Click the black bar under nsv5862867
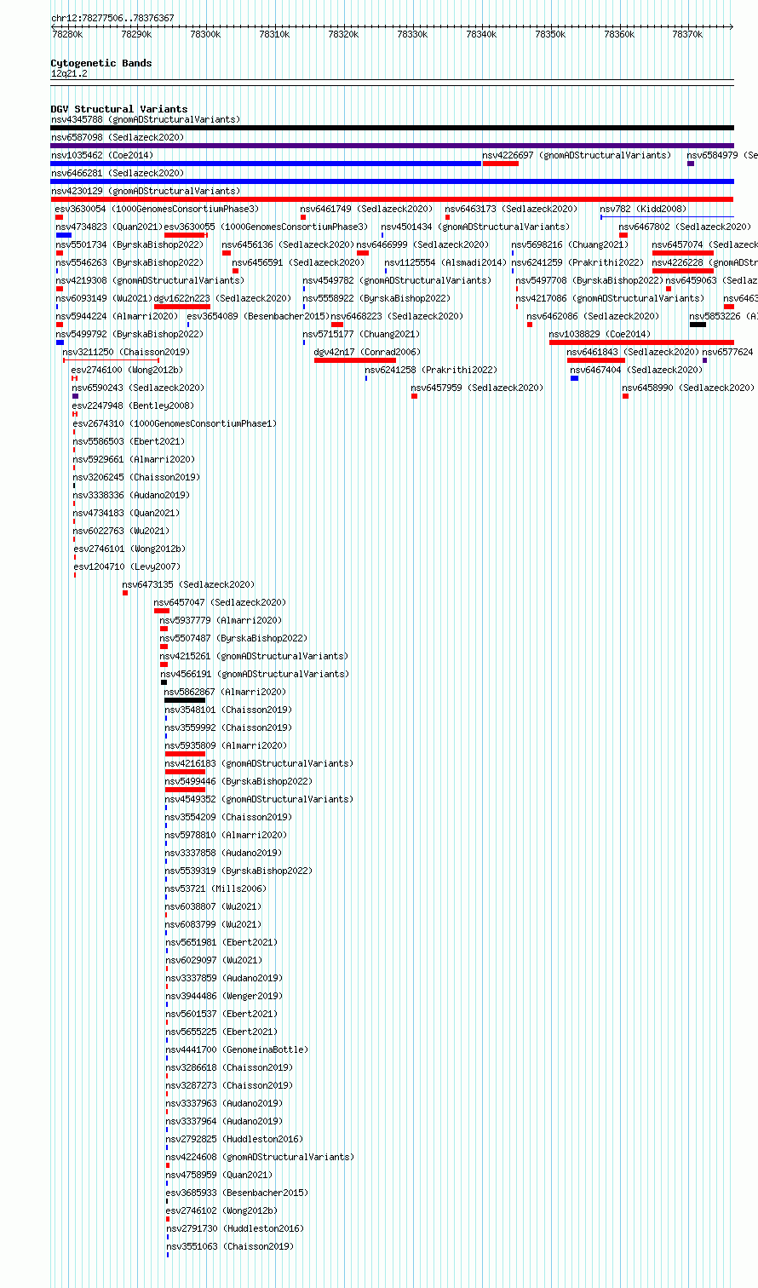 pos(185,700)
